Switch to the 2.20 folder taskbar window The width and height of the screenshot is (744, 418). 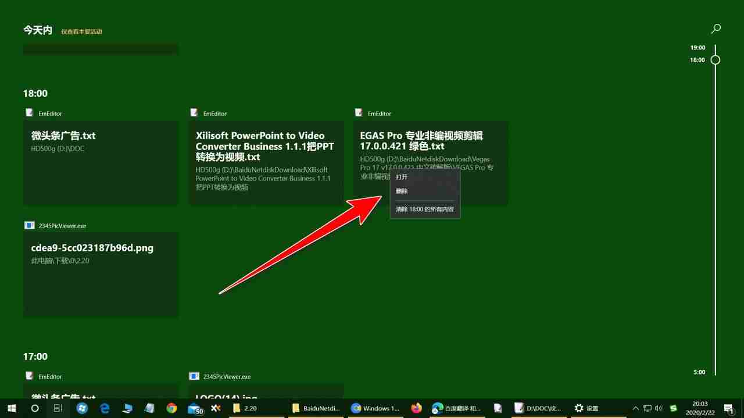(x=256, y=408)
